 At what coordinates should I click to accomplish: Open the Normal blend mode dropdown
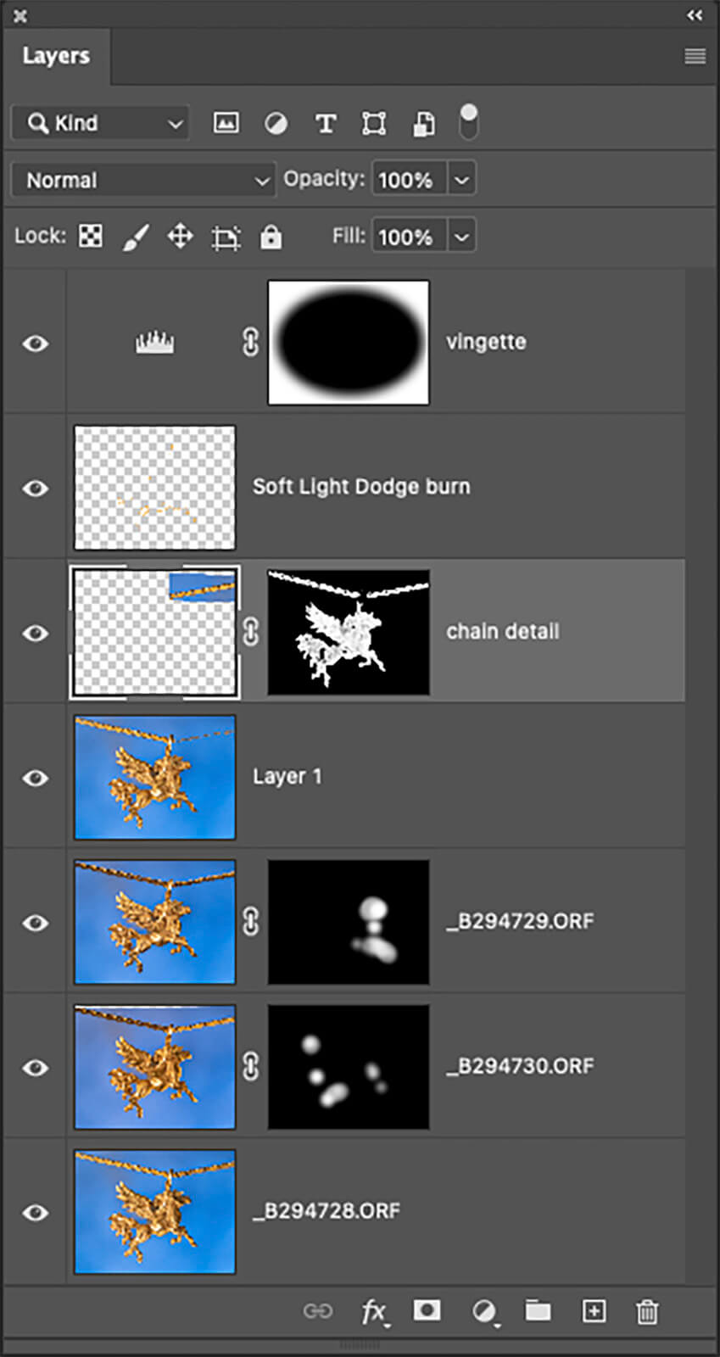[x=143, y=180]
